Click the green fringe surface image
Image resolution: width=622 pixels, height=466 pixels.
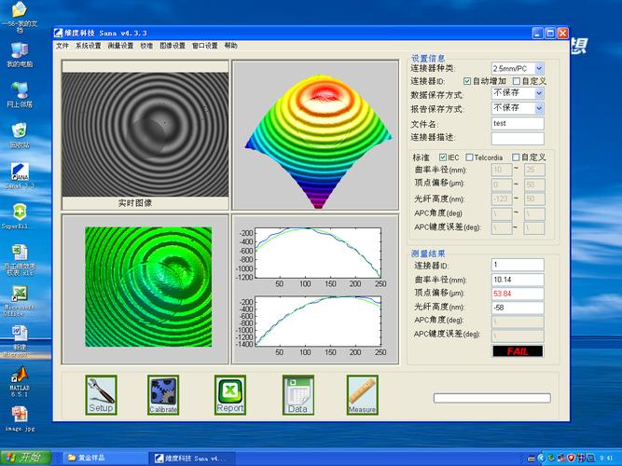148,287
